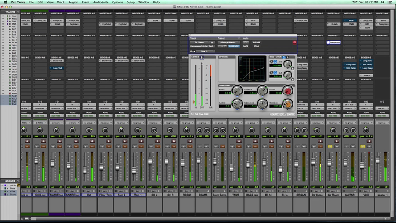
Task: Adjust the compressor Ratio knob
Action: tap(237, 104)
